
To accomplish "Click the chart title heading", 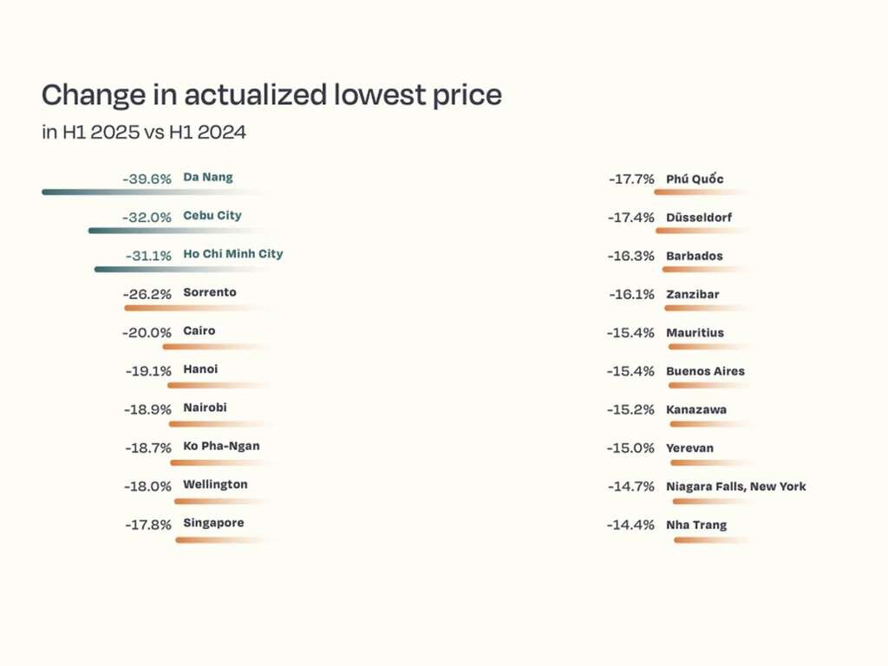I will (x=271, y=95).
